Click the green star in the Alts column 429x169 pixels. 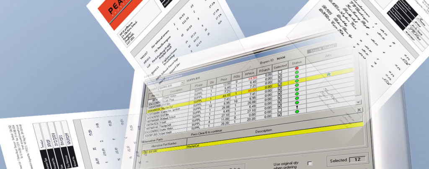point(328,74)
